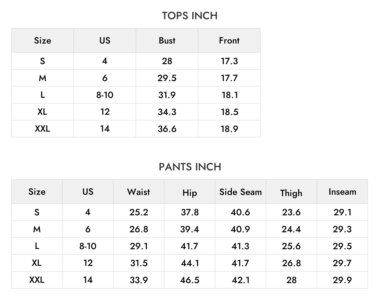The height and width of the screenshot is (308, 379).
Task: Select bust value 29.5 for size M
Action: [167, 78]
